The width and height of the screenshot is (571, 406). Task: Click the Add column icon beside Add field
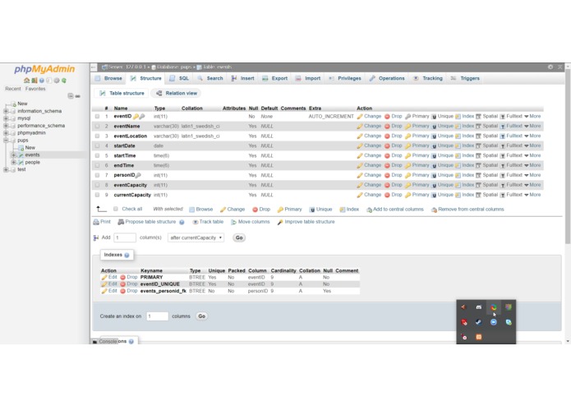tap(96, 238)
